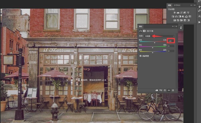The image size is (201, 123).
Task: Toggle Preserve Luminosity checkbox
Action: 140,56
